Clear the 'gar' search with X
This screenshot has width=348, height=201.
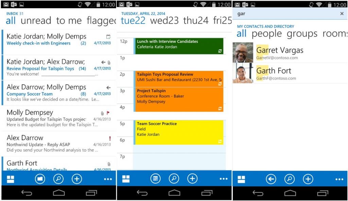click(x=342, y=14)
